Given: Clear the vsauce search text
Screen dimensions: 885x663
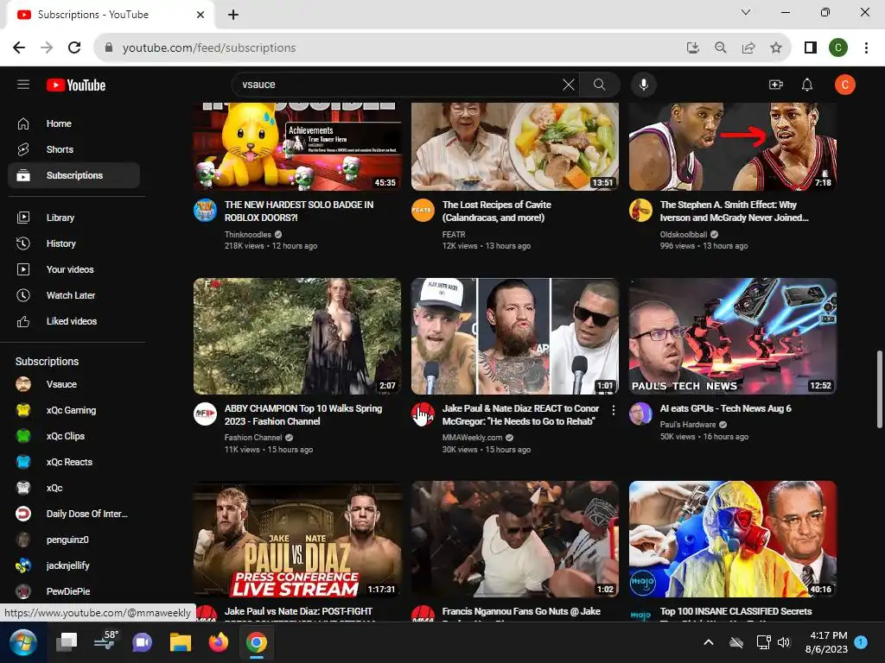Looking at the screenshot, I should pos(569,85).
